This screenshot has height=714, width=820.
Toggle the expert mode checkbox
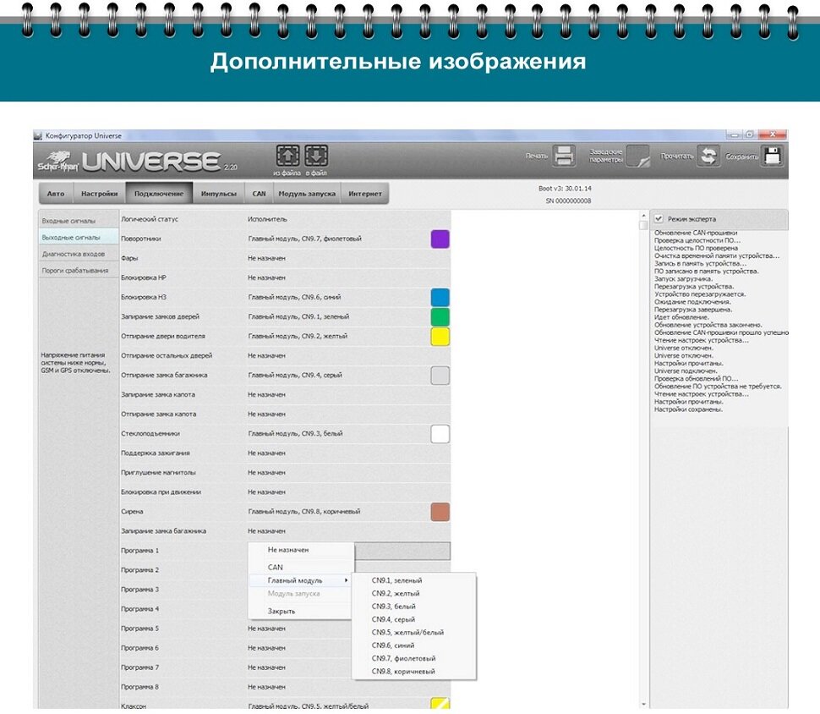[659, 219]
